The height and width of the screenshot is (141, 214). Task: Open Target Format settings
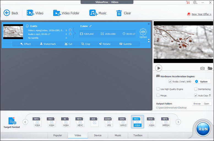pos(12,123)
